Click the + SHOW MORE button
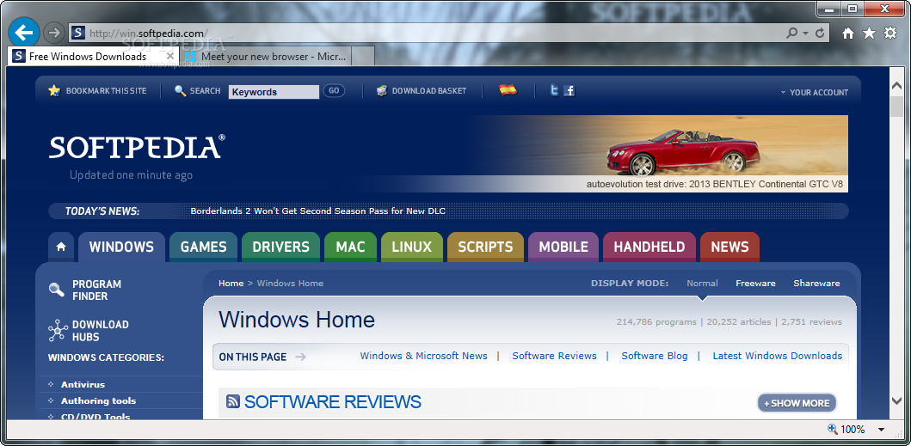This screenshot has width=911, height=446. pos(797,403)
